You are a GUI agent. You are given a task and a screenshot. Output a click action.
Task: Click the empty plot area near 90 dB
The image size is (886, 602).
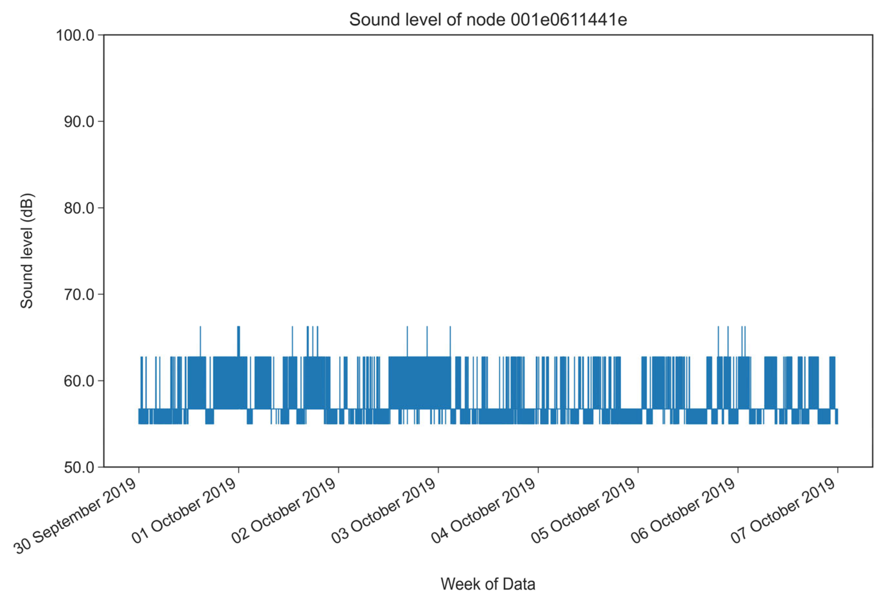(x=488, y=122)
